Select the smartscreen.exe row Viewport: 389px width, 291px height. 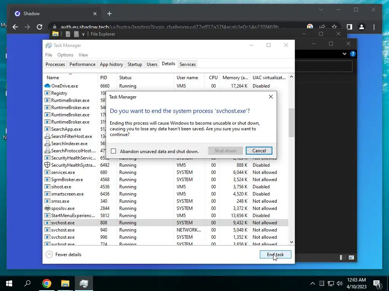point(166,194)
